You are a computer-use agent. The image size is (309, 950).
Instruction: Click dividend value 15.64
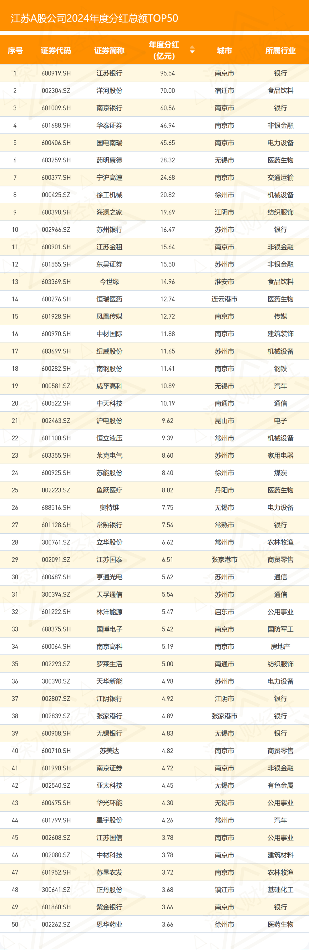coord(168,247)
